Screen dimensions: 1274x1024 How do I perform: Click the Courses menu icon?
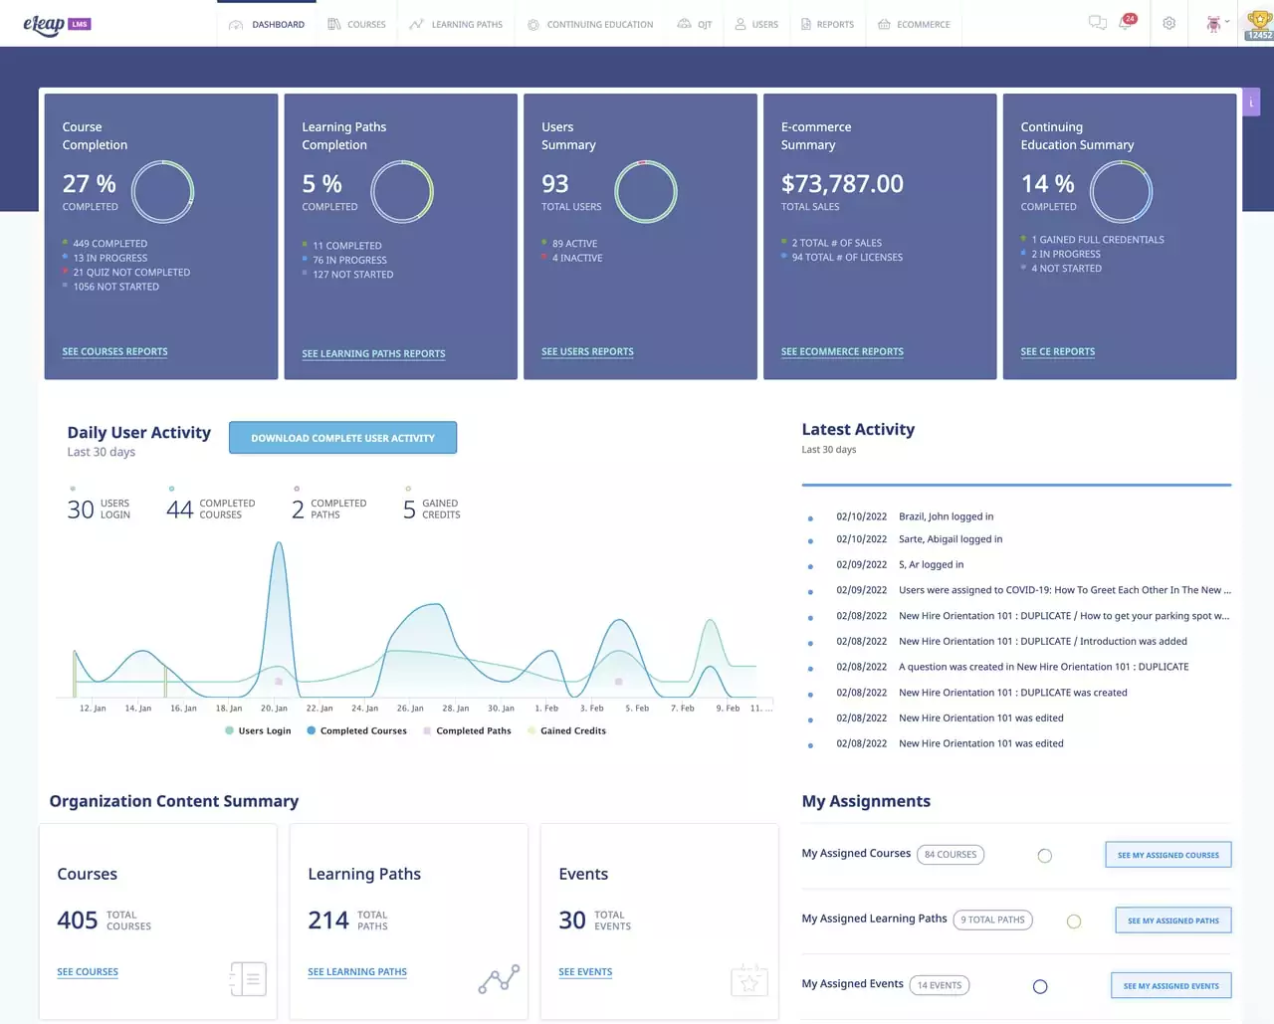point(334,24)
